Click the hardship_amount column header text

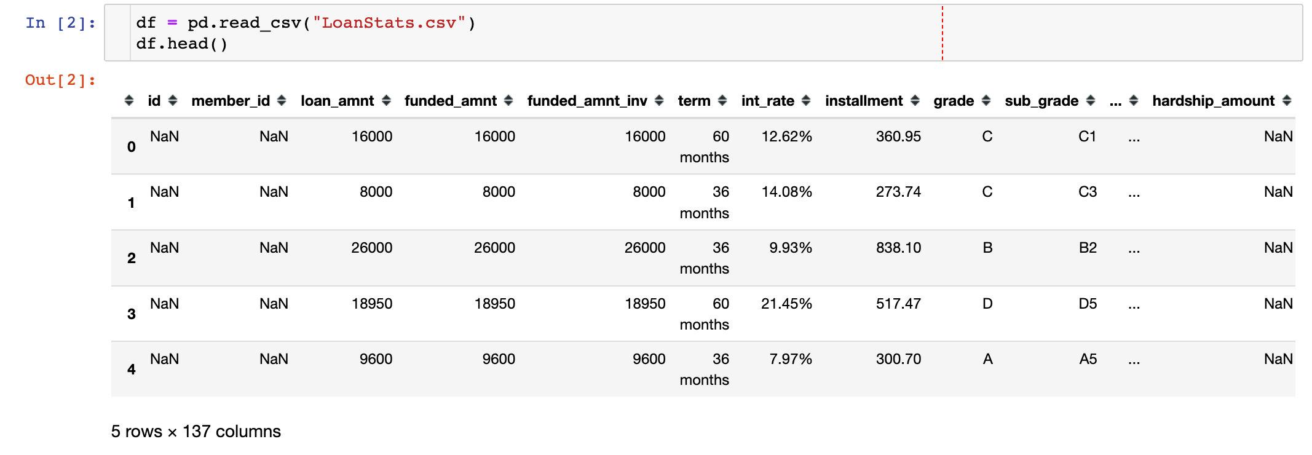(1213, 101)
